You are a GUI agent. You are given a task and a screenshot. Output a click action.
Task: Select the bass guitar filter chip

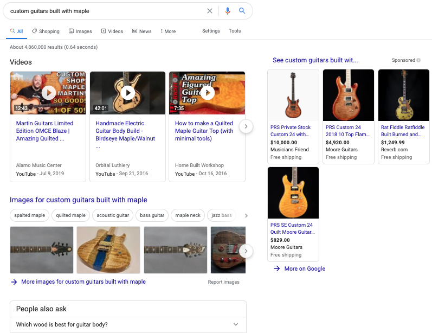click(152, 215)
